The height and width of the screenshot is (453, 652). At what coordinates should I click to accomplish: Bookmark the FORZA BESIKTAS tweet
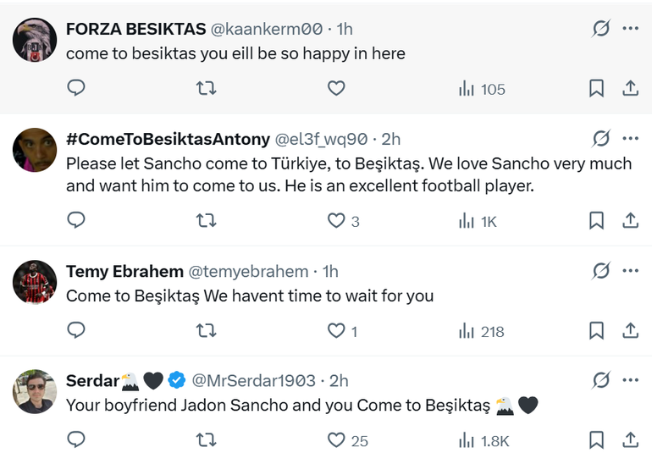(x=596, y=88)
